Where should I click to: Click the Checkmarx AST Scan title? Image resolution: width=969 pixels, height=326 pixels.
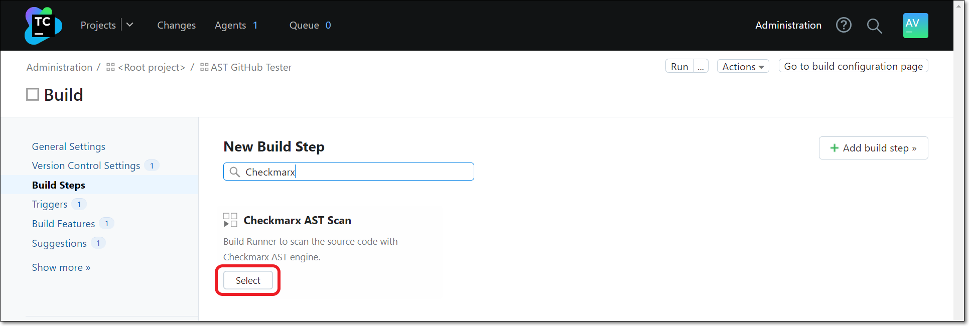(x=298, y=220)
